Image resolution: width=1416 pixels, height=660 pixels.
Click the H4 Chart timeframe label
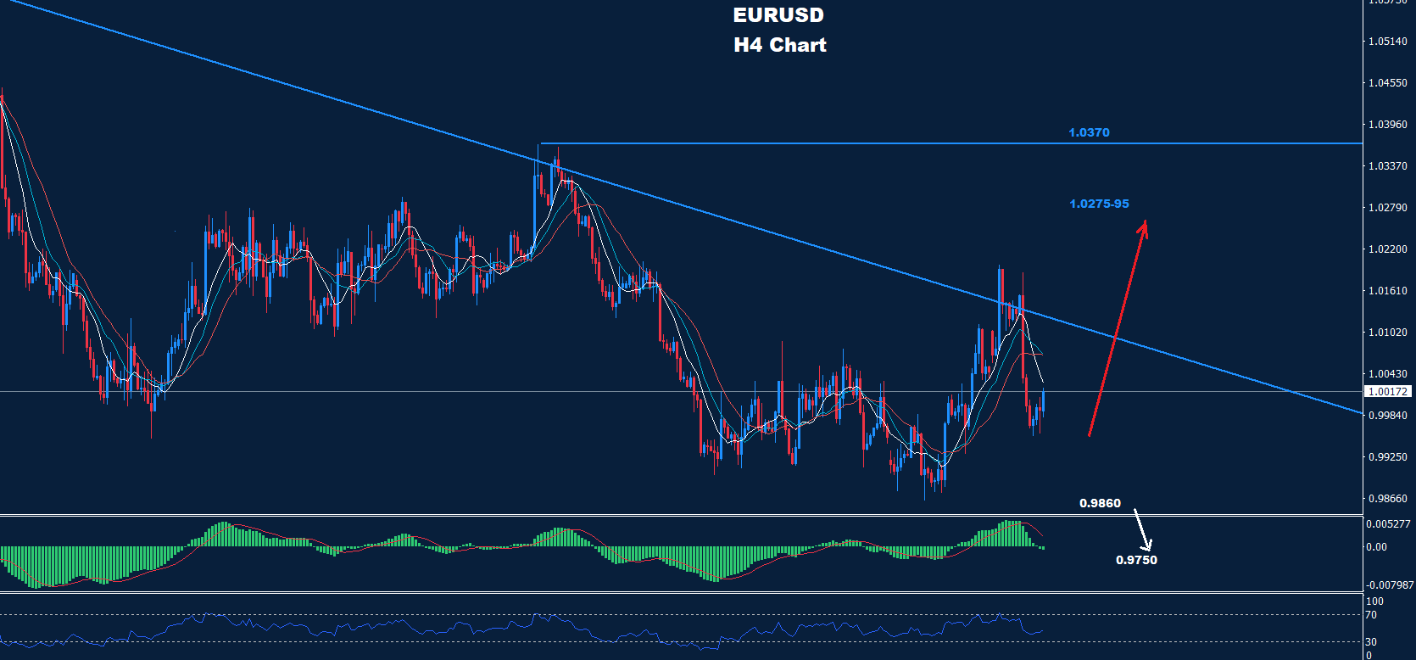click(779, 45)
